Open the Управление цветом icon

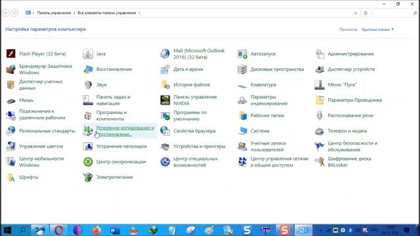coord(11,146)
